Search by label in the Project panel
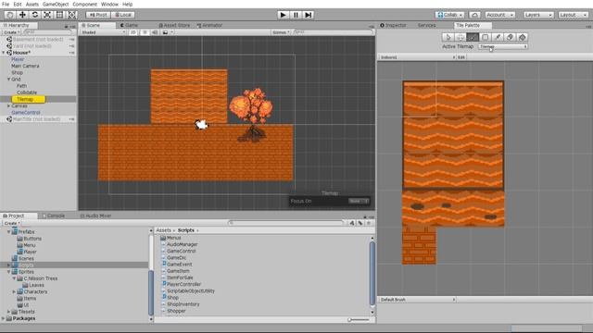Image resolution: width=593 pixels, height=333 pixels. tap(360, 223)
